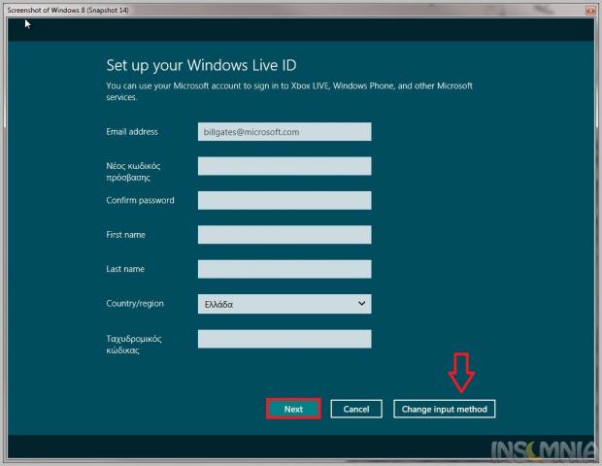Click the "Confirm password" label
Viewport: 602px width, 466px height.
(140, 200)
